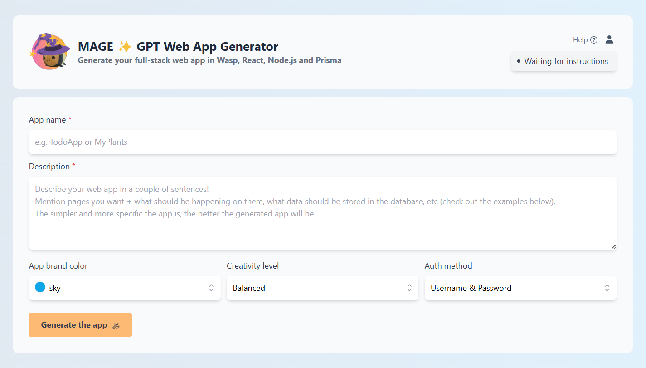646x368 pixels.
Task: Click the Waiting for instructions status badge
Action: [563, 61]
